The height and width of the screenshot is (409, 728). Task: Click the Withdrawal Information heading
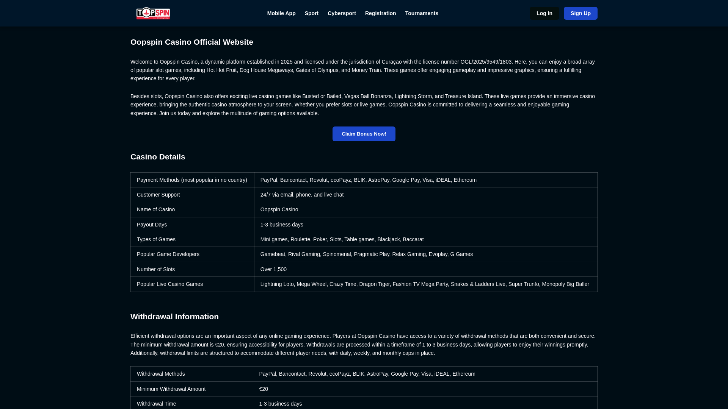tap(174, 317)
